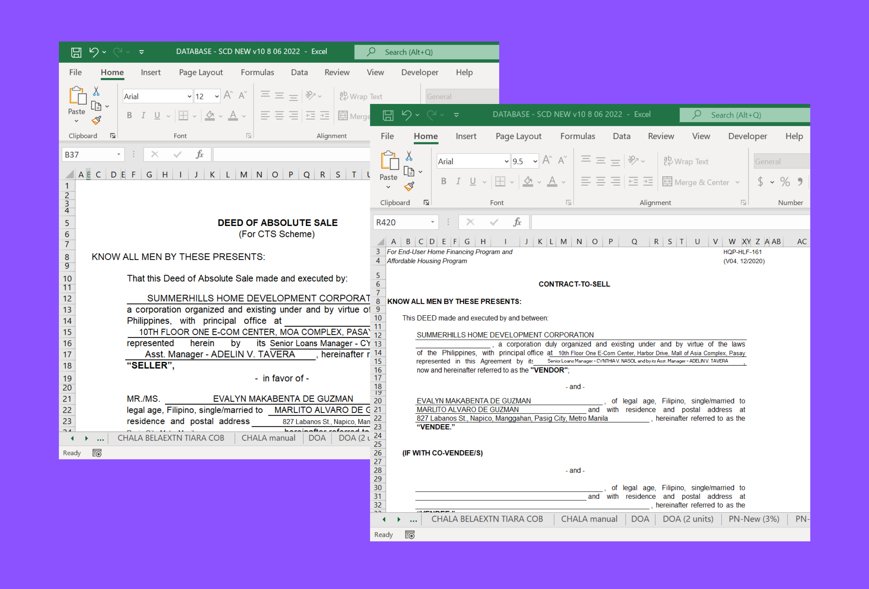The image size is (869, 589).
Task: Switch to the DOA (2 units) sheet tab
Action: 688,519
